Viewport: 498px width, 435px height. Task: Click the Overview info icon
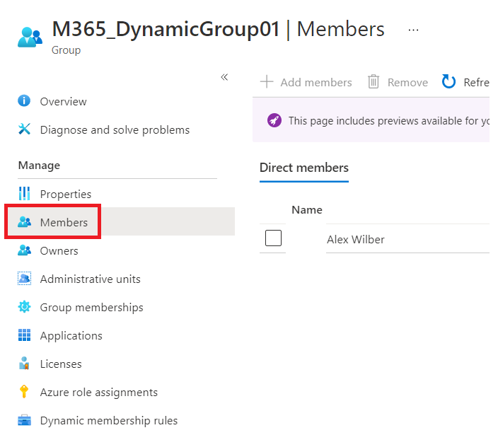point(24,101)
